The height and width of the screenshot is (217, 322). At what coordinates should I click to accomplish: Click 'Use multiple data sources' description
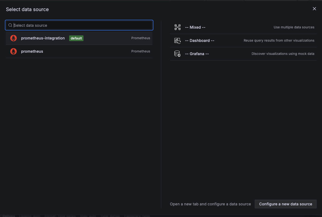tap(294, 27)
